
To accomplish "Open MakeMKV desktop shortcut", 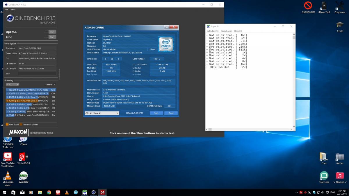I will [24, 177].
